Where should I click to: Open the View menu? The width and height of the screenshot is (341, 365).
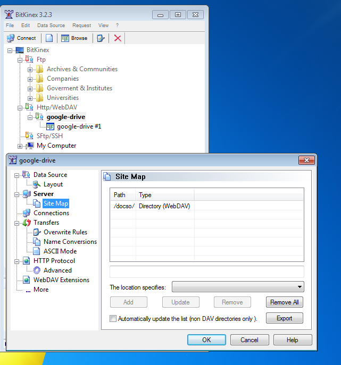click(x=103, y=26)
